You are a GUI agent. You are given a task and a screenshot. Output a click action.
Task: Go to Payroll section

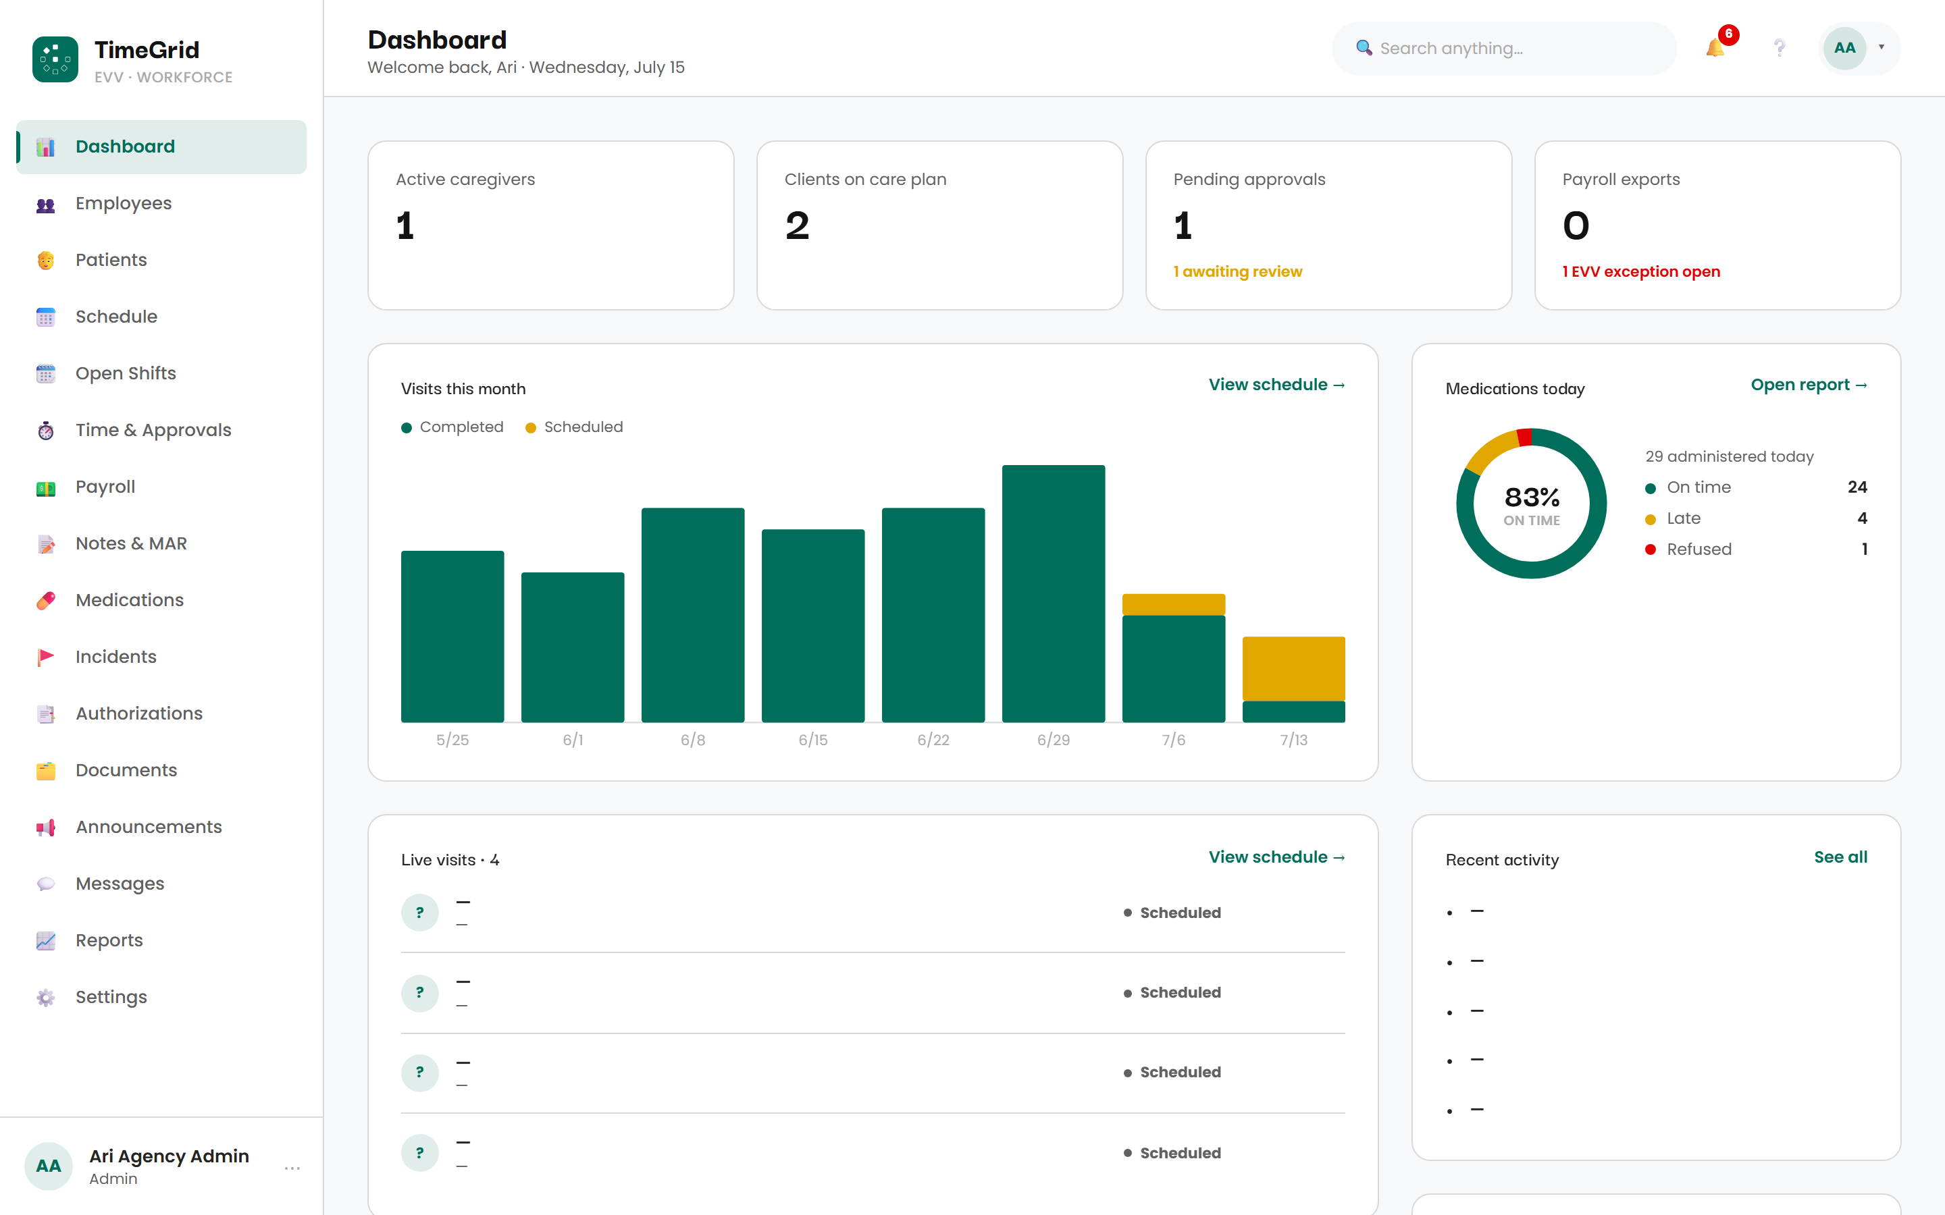(x=161, y=488)
